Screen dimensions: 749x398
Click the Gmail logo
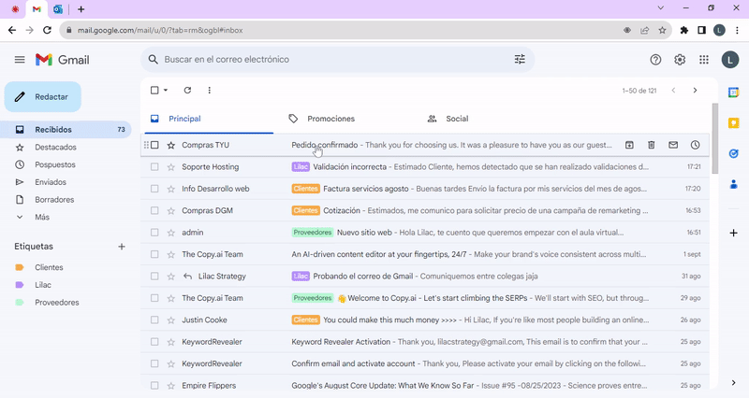(x=63, y=60)
